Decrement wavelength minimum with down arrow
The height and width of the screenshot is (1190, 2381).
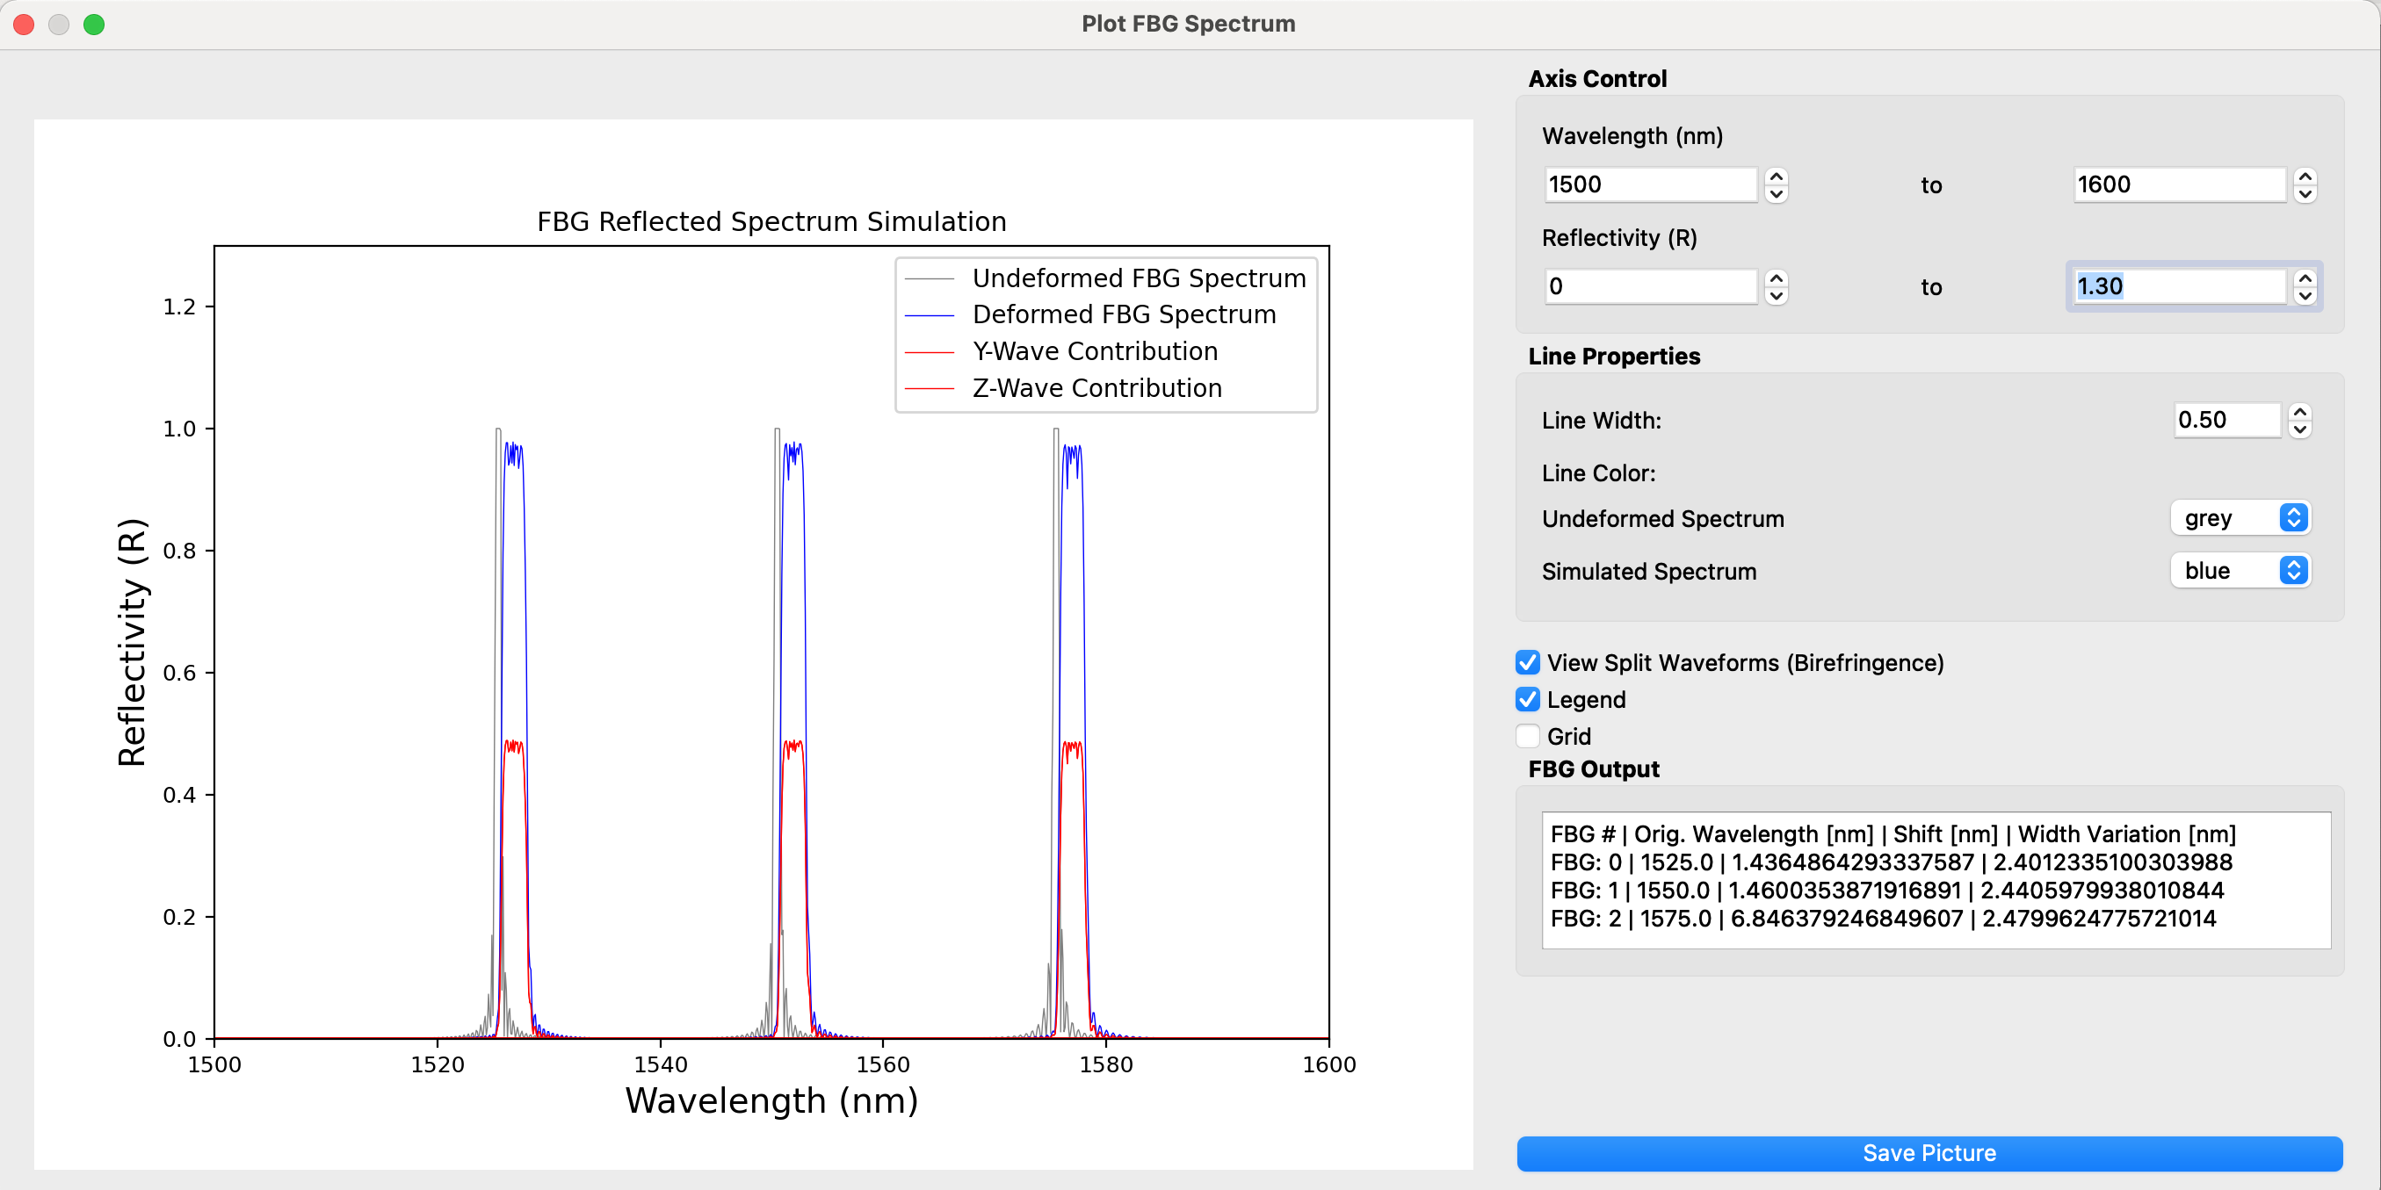tap(1776, 194)
